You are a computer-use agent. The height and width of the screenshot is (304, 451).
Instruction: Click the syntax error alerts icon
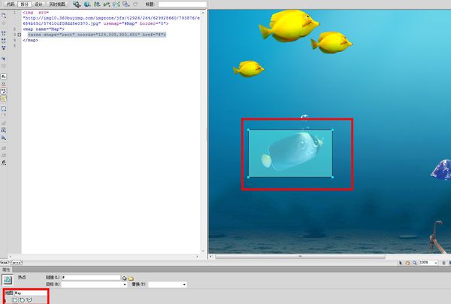[x=4, y=99]
